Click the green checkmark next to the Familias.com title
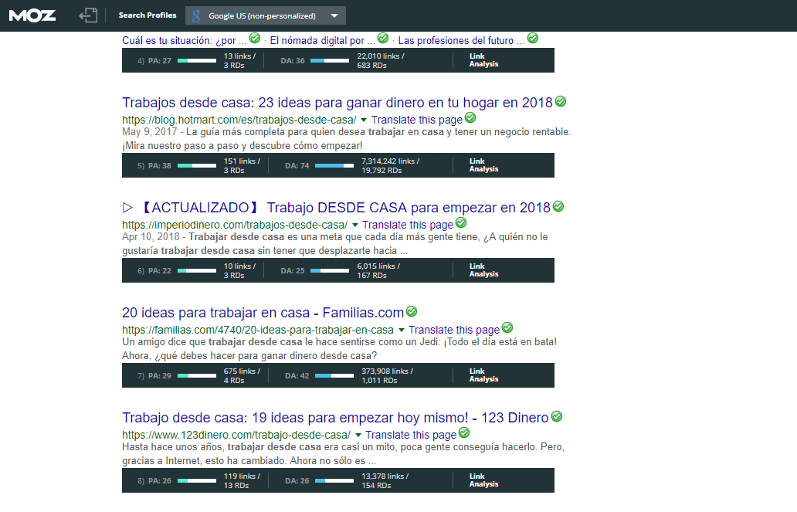The height and width of the screenshot is (512, 797). point(412,312)
